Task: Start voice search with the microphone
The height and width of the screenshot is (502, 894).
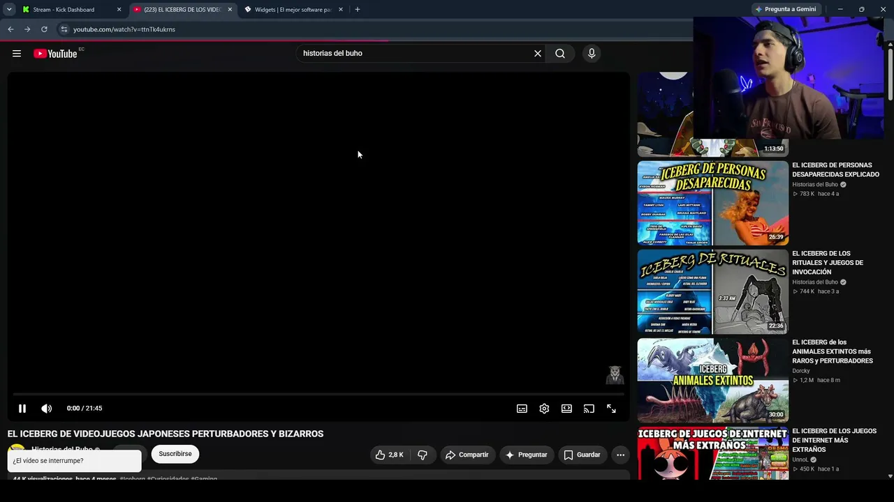Action: coord(592,54)
